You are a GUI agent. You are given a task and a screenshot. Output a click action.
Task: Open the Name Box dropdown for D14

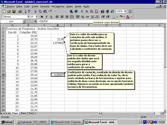point(24,22)
